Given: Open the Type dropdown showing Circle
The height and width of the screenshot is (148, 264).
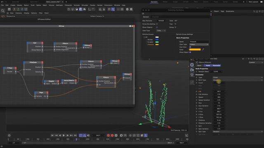Looking at the screenshot, I should pyautogui.click(x=238, y=78).
